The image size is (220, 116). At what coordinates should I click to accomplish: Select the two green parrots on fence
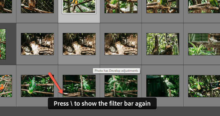121,86
